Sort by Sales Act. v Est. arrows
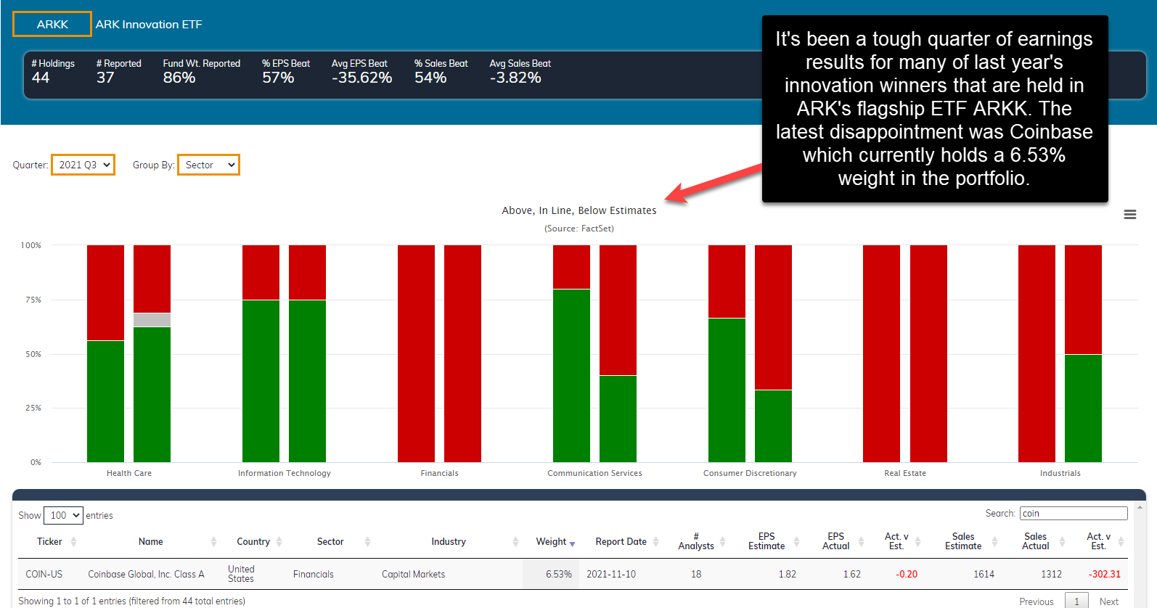 (x=1121, y=542)
